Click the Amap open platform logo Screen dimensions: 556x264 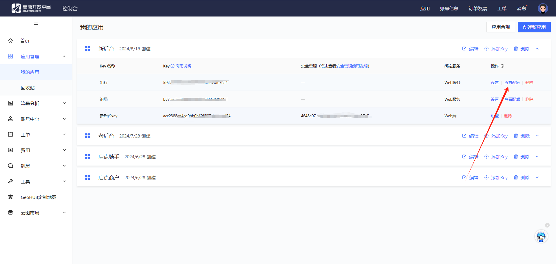(31, 8)
